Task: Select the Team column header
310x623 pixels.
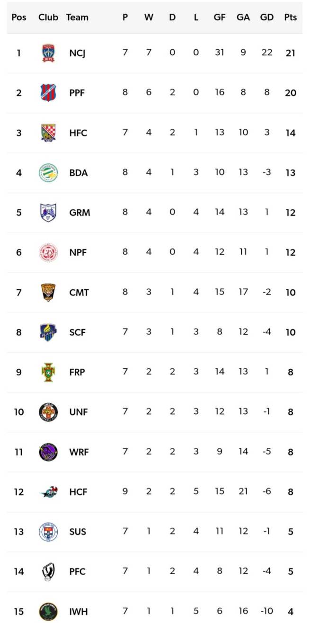Action: point(77,18)
